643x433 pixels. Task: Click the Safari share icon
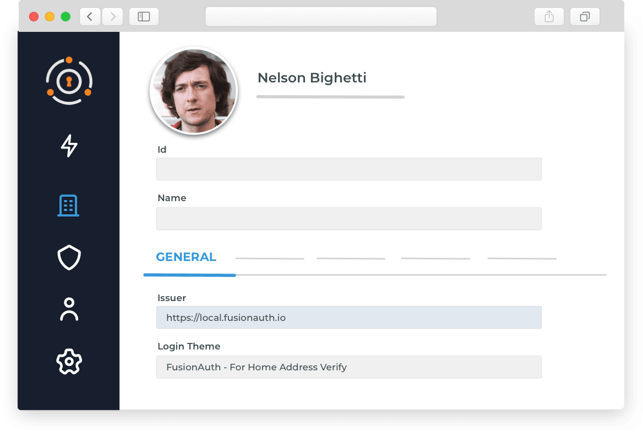point(549,16)
